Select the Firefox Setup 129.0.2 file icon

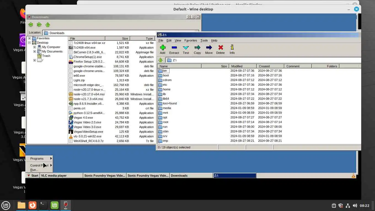pos(71,62)
